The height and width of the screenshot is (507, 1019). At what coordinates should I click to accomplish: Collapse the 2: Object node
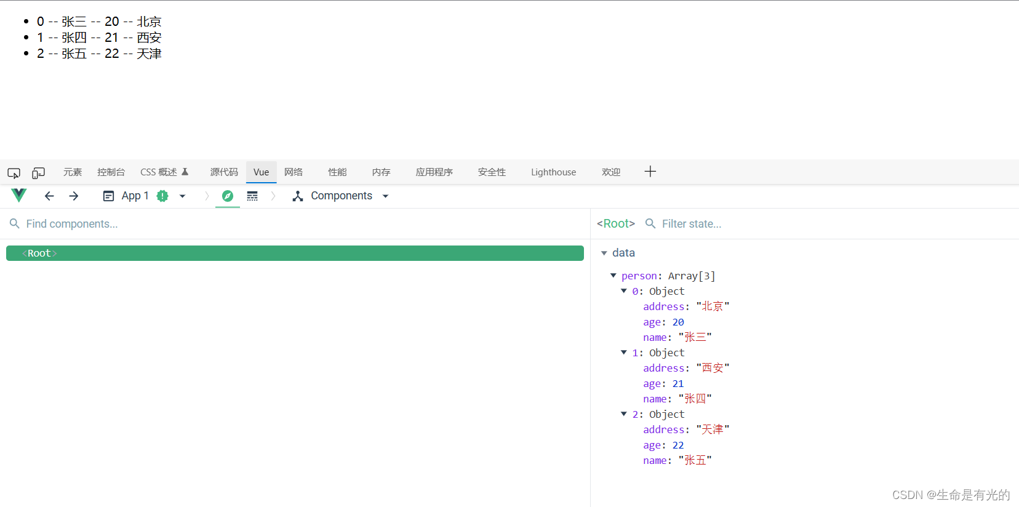[624, 414]
